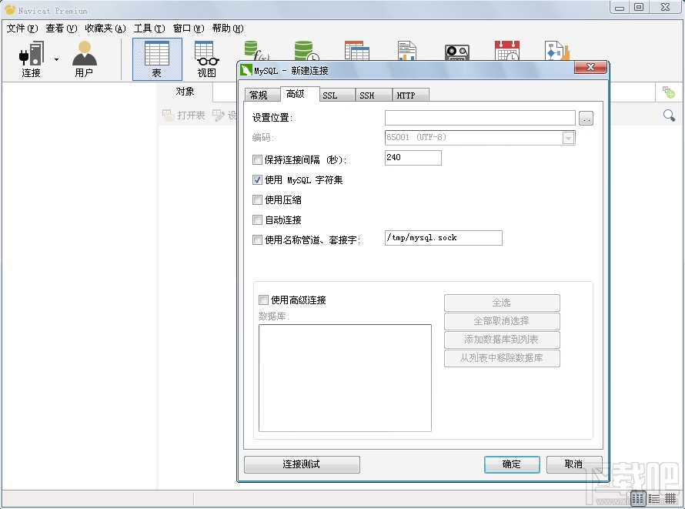Select the 表 (Table) toolbar icon
685x509 pixels.
(157, 59)
